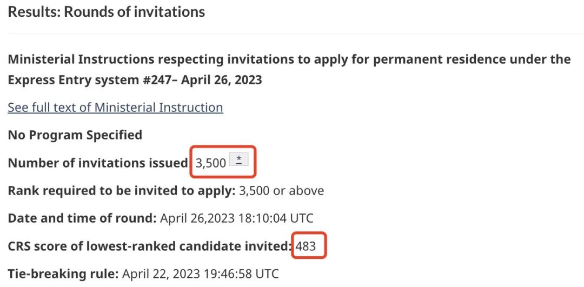Image resolution: width=584 pixels, height=287 pixels.
Task: Click the No Program Specified text
Action: [75, 135]
